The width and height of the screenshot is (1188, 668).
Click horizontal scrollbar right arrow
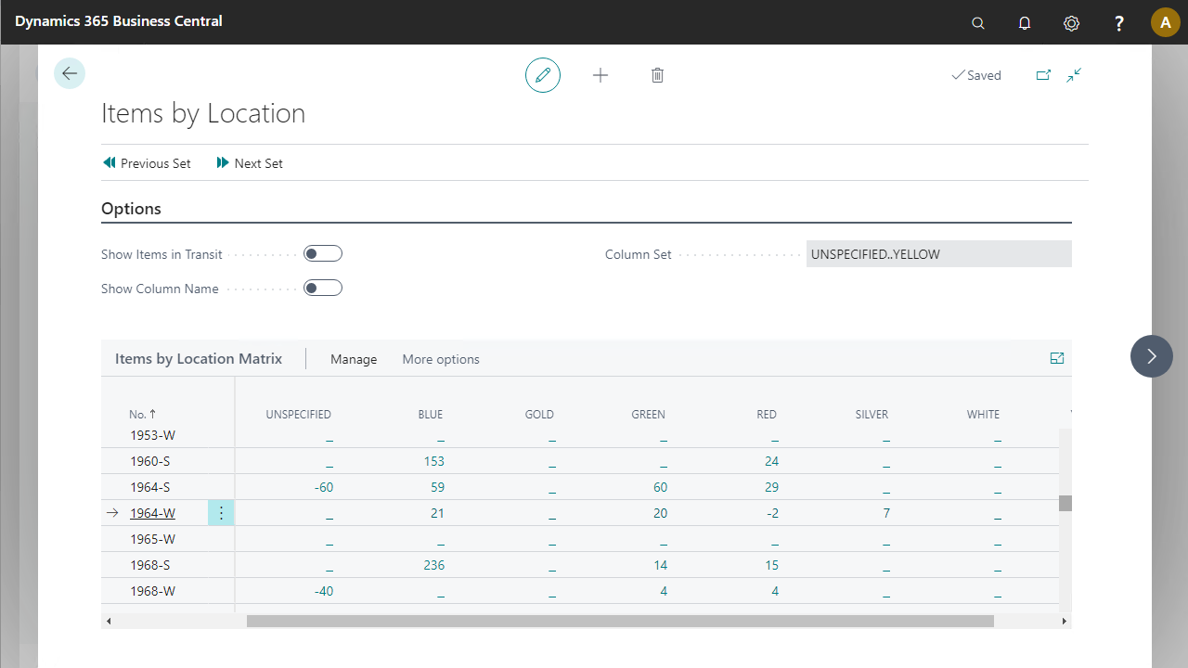tap(1064, 621)
